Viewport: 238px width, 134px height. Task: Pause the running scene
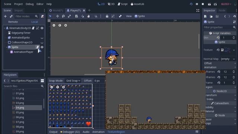(197, 4)
